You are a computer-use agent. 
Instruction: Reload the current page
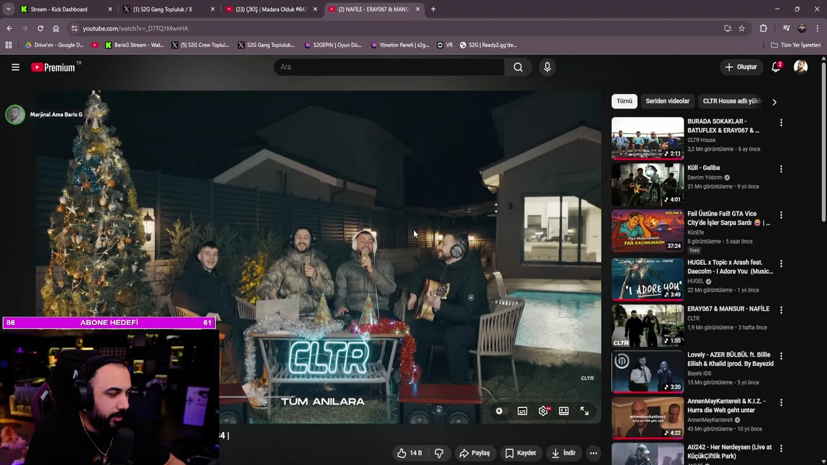40,28
